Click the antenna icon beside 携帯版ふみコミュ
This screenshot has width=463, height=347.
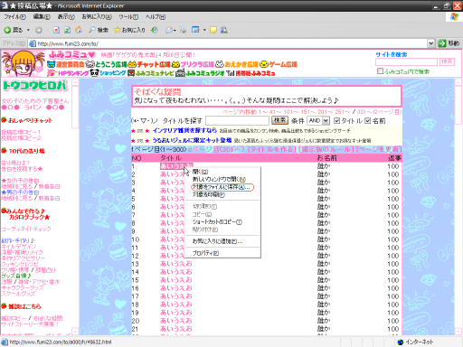(x=231, y=73)
